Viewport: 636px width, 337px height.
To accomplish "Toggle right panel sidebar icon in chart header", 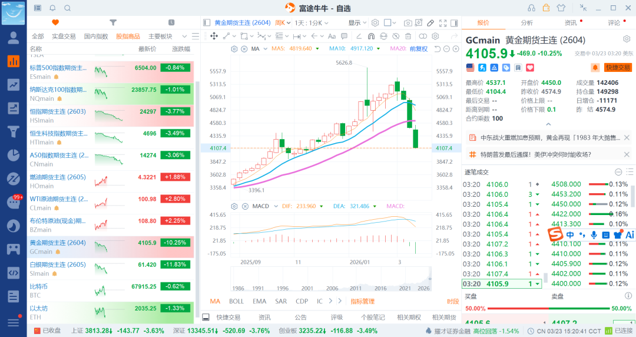I will 454,23.
